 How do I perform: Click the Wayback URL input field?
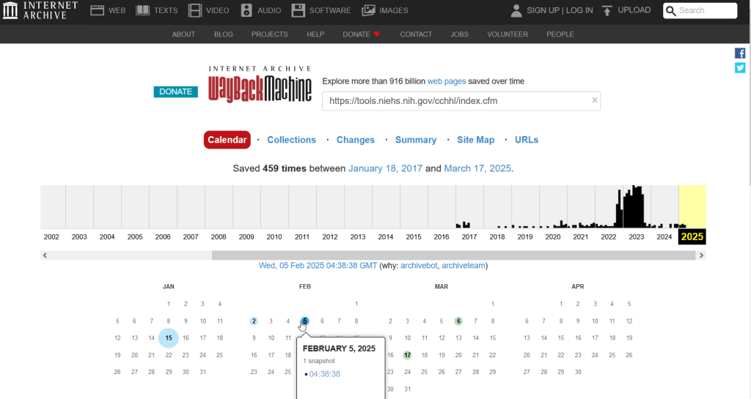455,100
